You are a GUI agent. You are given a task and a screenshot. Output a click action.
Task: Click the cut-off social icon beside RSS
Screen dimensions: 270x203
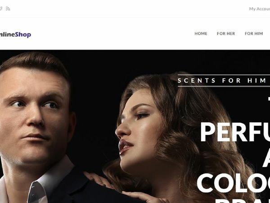point(1,9)
